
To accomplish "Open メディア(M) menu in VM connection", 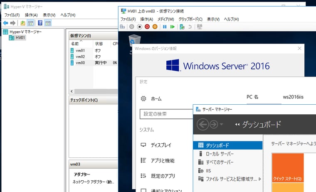I will tap(165, 19).
